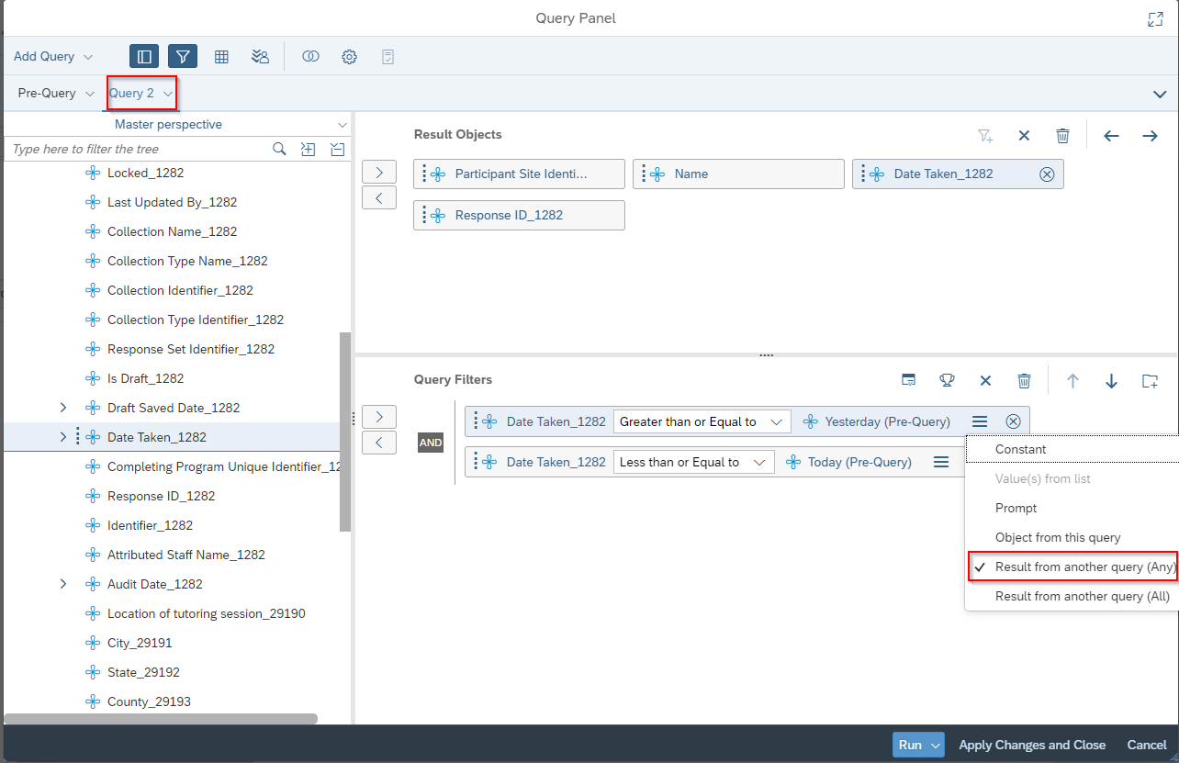This screenshot has height=763, width=1179.
Task: Toggle the AND filter operator
Action: coord(431,443)
